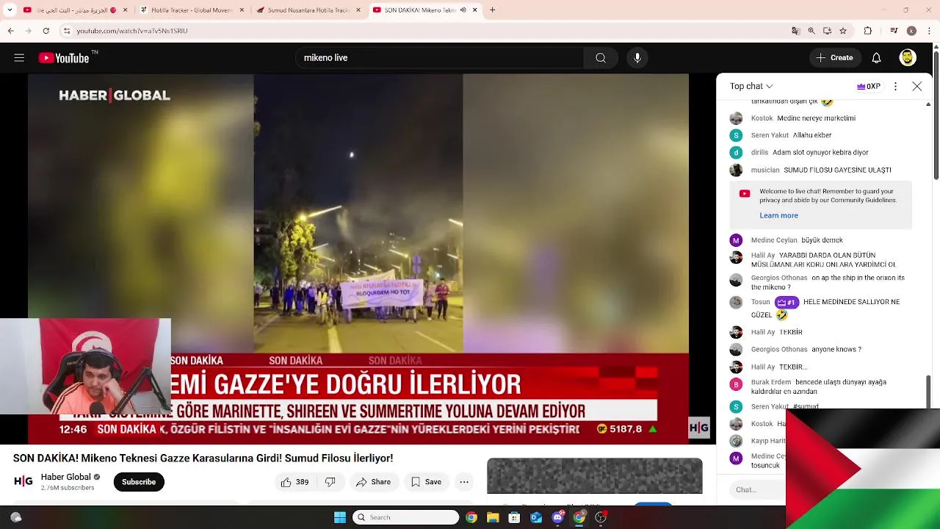Switch to the Al Jazeera Arabic tab
This screenshot has height=529, width=940.
[x=76, y=10]
